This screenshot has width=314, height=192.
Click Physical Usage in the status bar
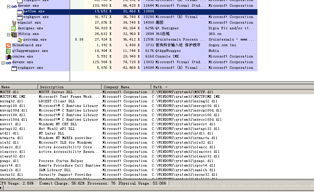click(x=143, y=183)
